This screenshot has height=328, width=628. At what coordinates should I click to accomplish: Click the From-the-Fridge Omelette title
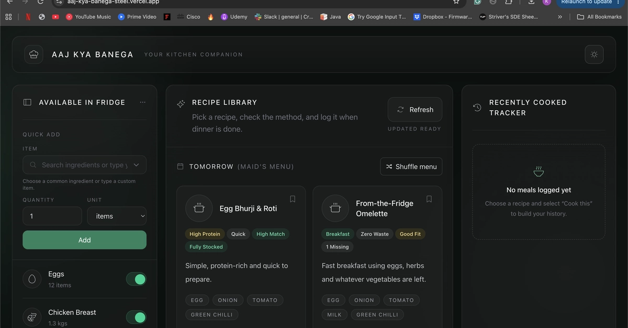[x=385, y=208]
